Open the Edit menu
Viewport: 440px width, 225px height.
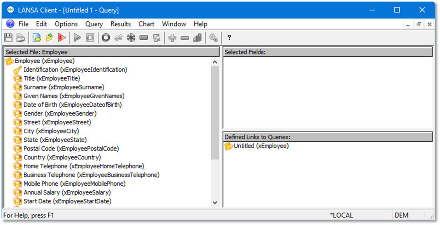[42, 24]
